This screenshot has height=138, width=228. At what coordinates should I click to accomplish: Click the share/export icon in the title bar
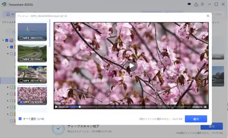coord(196,4)
